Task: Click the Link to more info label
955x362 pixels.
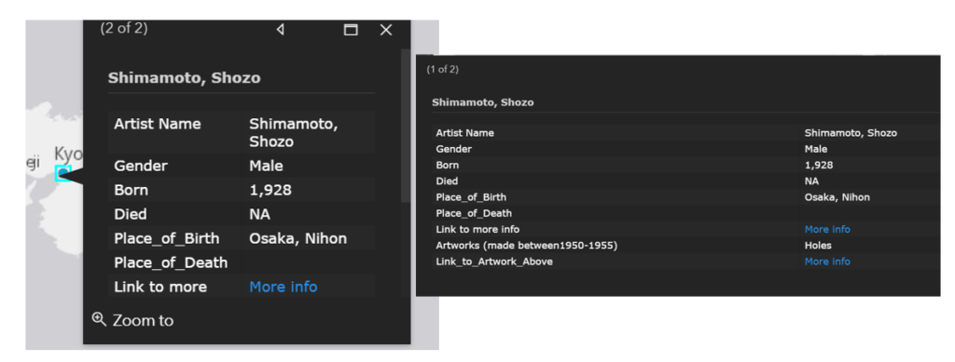Action: click(477, 230)
